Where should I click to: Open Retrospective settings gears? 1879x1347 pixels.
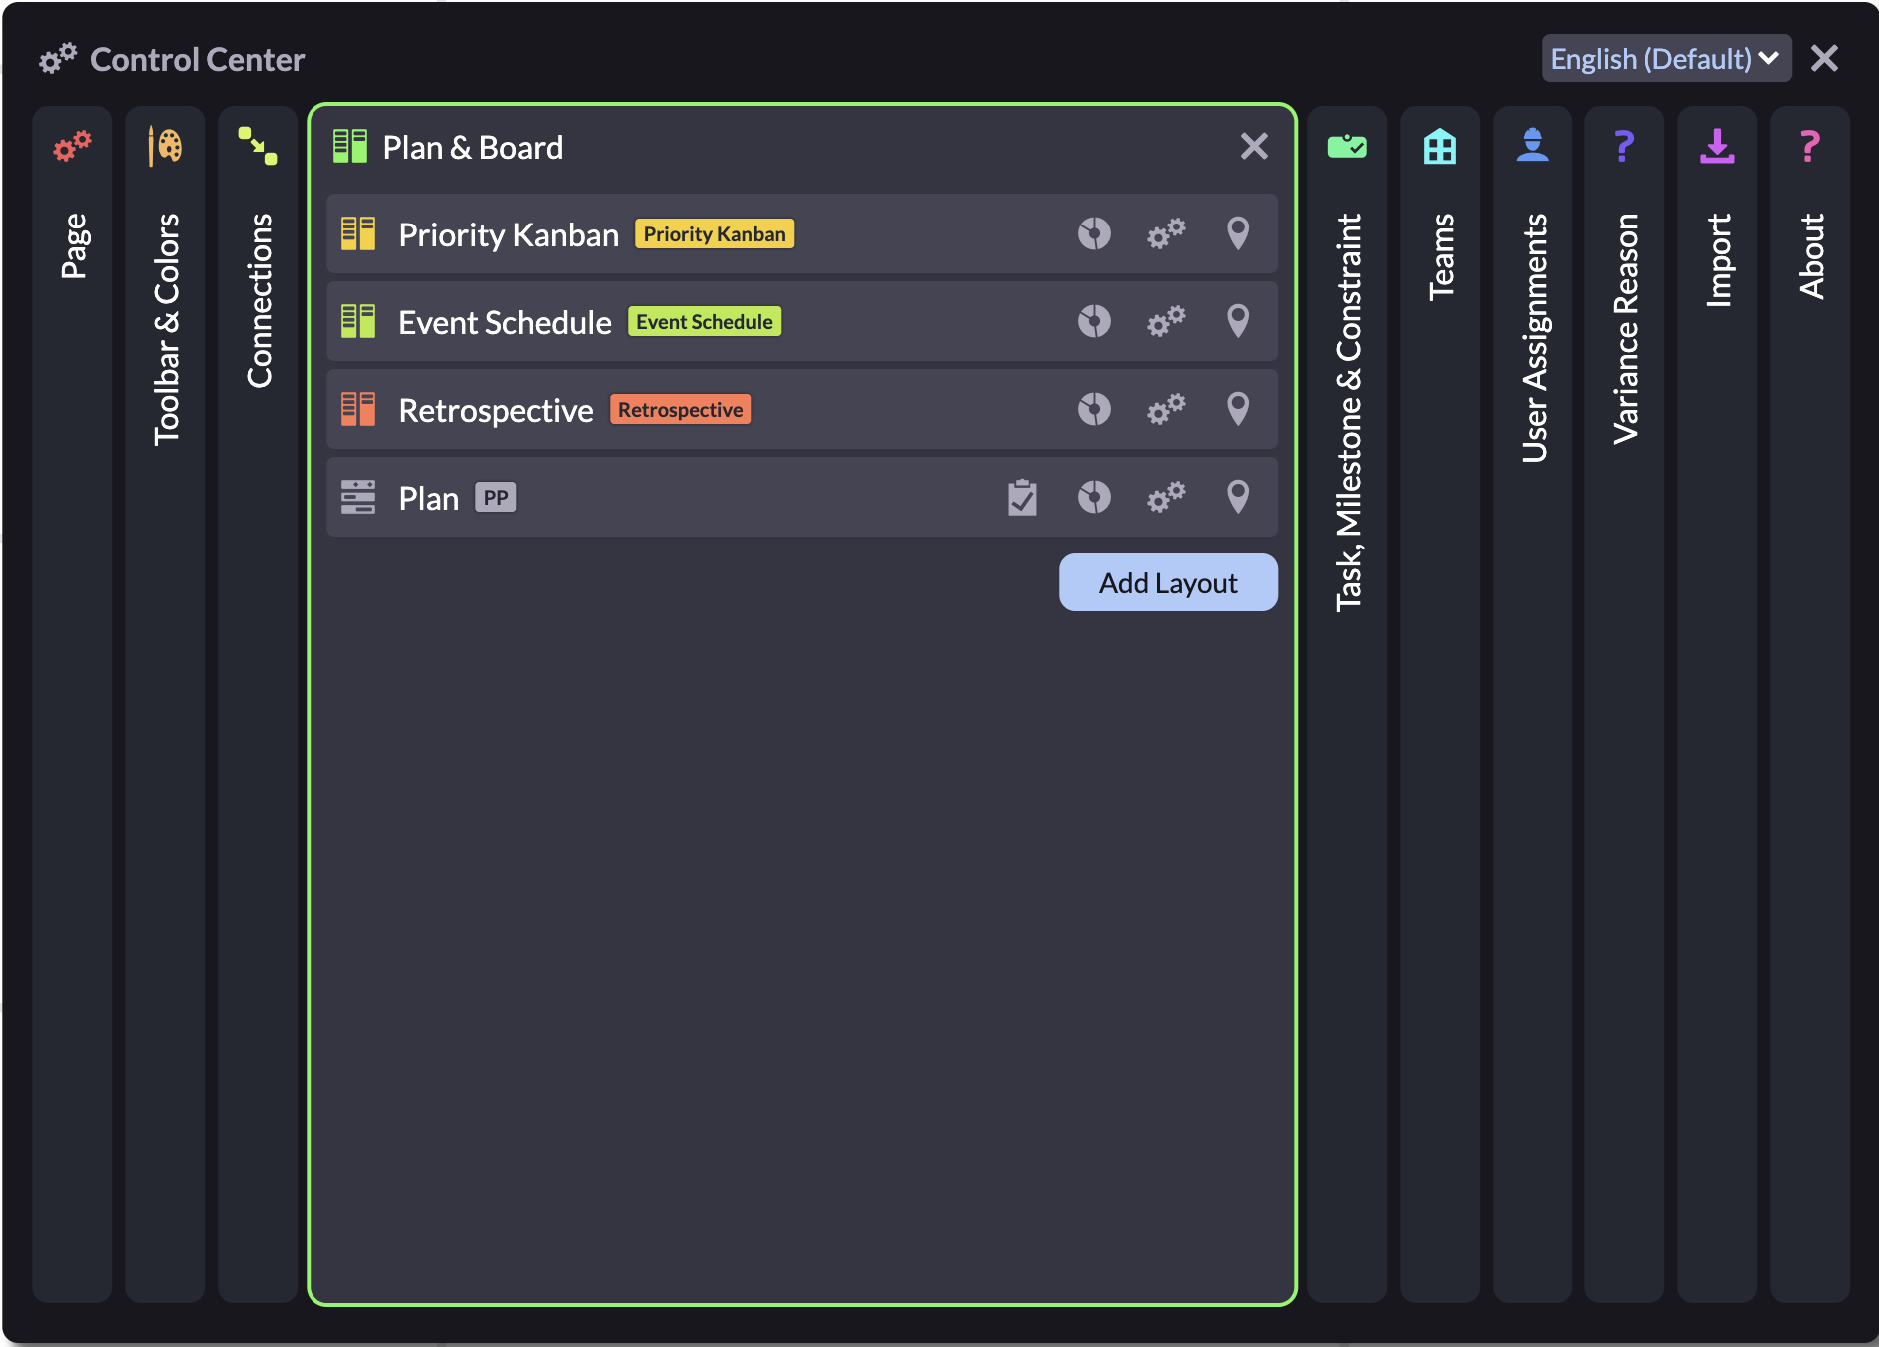[x=1166, y=410]
